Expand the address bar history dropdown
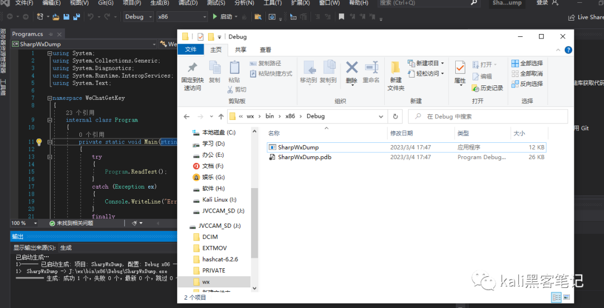Image resolution: width=604 pixels, height=308 pixels. click(381, 117)
